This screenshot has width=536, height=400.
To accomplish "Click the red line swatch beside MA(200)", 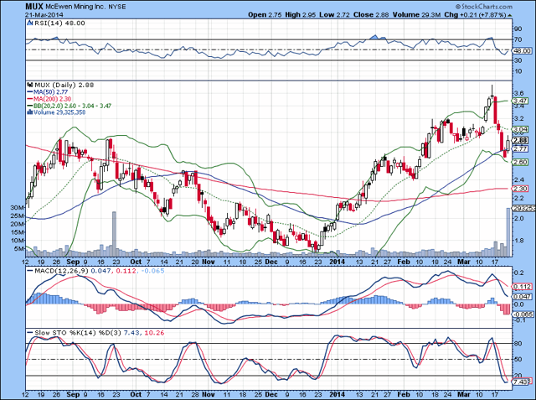I will tap(30, 99).
